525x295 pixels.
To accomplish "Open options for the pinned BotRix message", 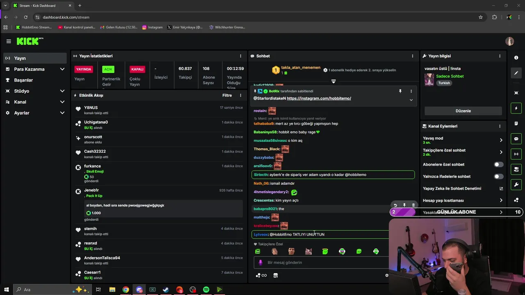I will (411, 91).
